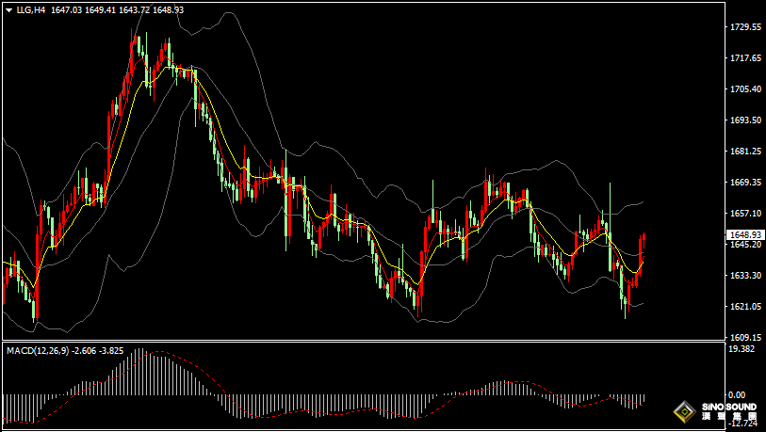Click the 1669.35 price scale label
This screenshot has width=766, height=432.
[x=745, y=183]
